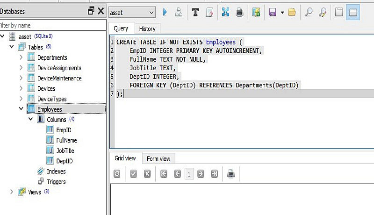374x215 pixels.
Task: Click the Save SQL floppy disk icon
Action: [273, 12]
